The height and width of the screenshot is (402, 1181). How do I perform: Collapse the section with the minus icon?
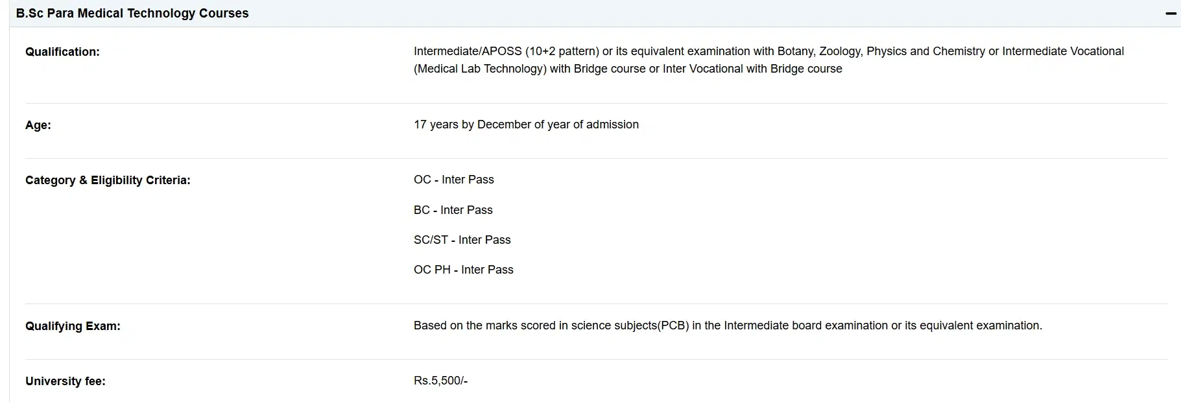(1171, 14)
